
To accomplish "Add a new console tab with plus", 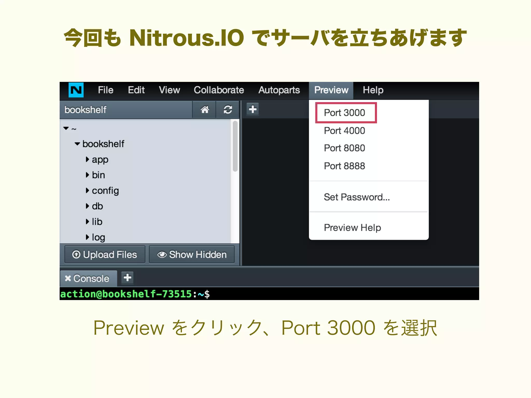I will click(x=127, y=278).
